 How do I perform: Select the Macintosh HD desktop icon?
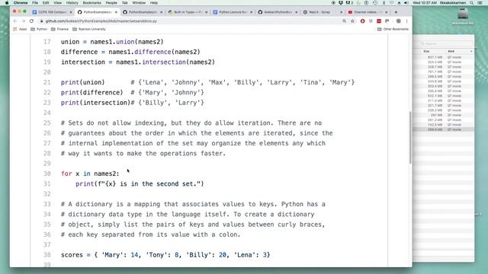pyautogui.click(x=463, y=16)
